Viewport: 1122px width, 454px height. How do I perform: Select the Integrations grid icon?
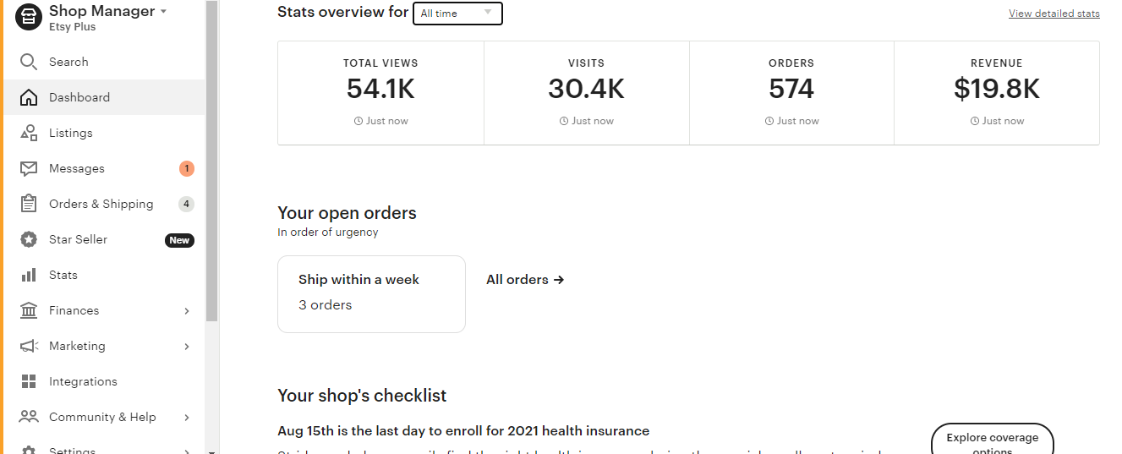[x=29, y=381]
